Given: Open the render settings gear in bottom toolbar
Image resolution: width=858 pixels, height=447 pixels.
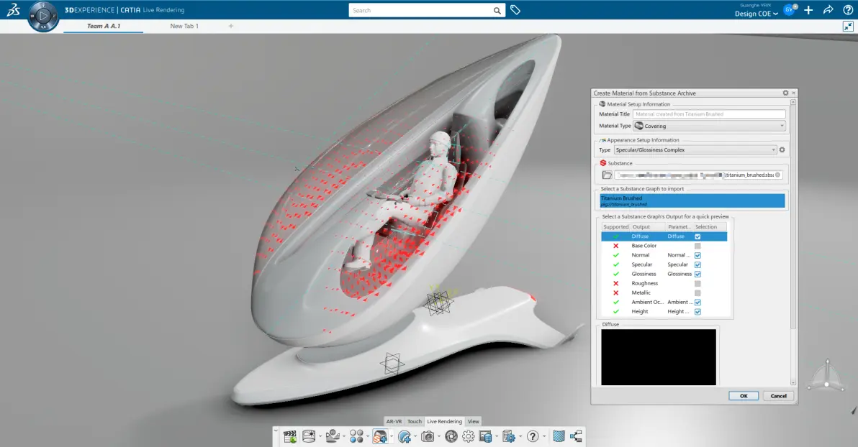Looking at the screenshot, I should pyautogui.click(x=469, y=437).
